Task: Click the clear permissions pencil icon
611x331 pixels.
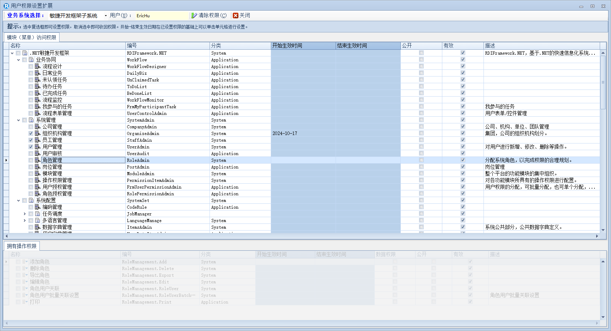Action: pos(194,16)
